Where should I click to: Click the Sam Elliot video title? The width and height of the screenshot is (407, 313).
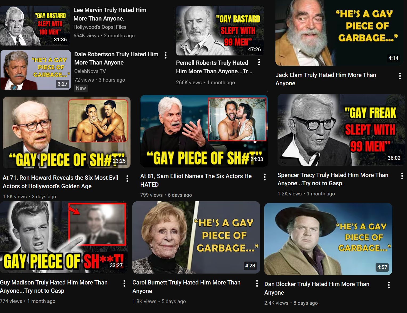[196, 180]
